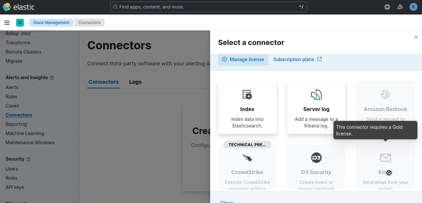Screen dimensions: 422x203
Task: Open Rollup Jobs in sidebar
Action: pos(18,34)
